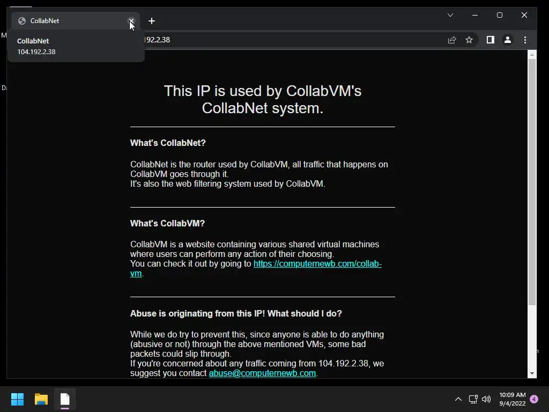Click the title "This IP is used by CollabVM's"

[263, 91]
